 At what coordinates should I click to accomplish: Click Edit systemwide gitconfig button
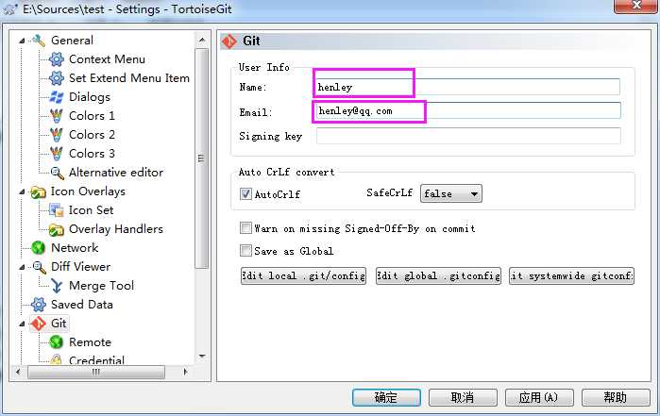coord(571,276)
